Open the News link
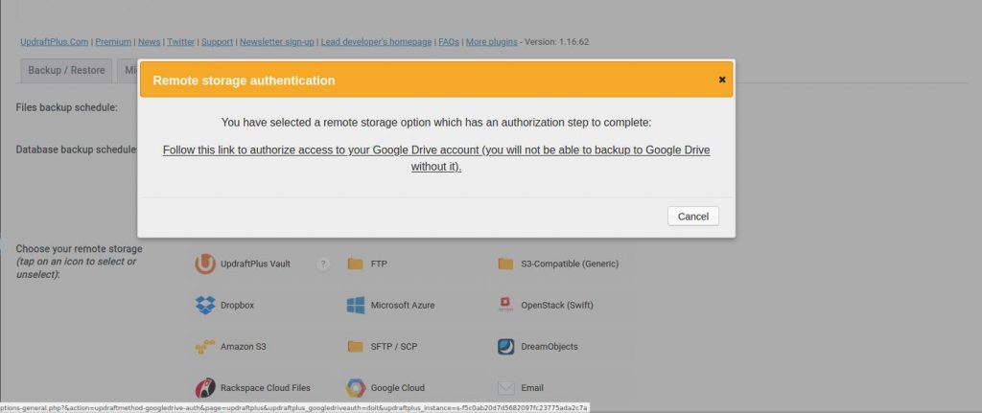 [149, 42]
